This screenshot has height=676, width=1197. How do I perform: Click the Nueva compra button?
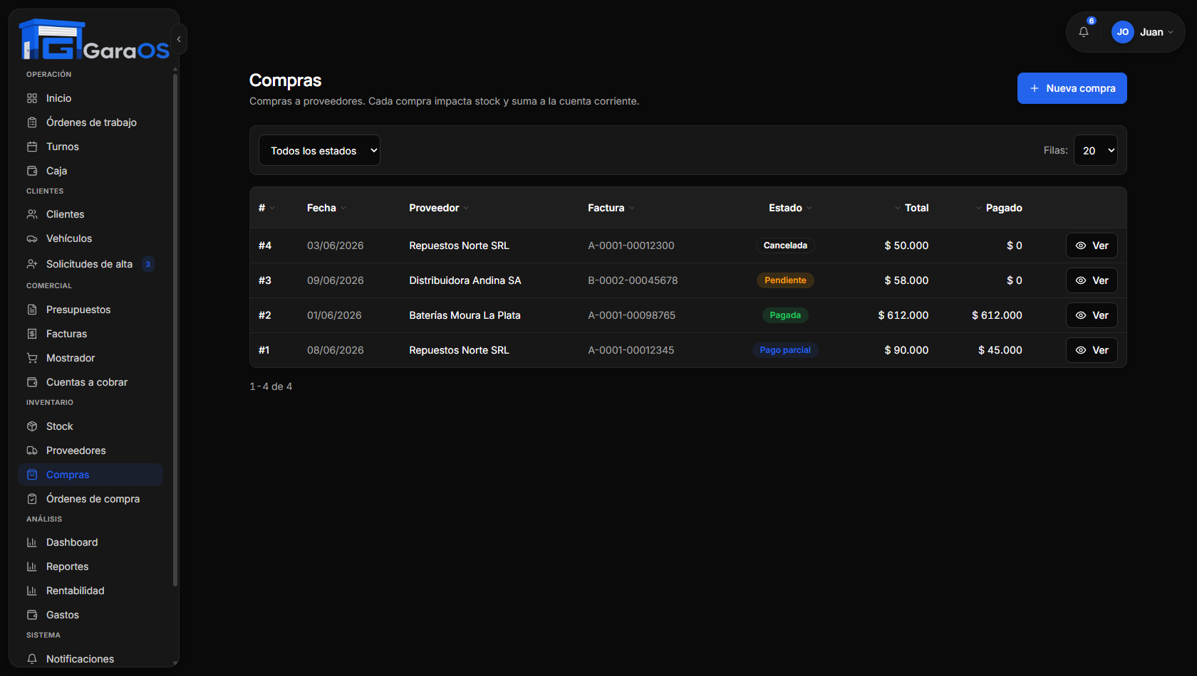click(x=1072, y=88)
